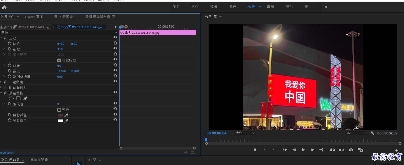Pick 目标颜色 with the eyedropper
The height and width of the screenshot is (165, 404).
66,115
